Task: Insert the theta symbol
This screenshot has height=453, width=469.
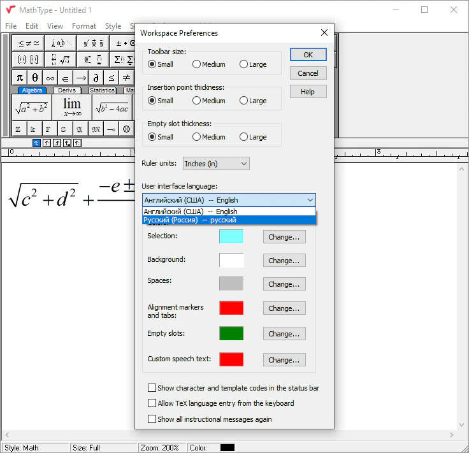Action: 35,78
